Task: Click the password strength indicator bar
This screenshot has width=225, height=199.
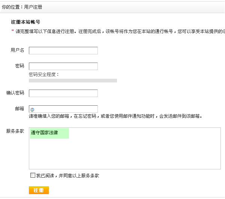Action: point(73,81)
